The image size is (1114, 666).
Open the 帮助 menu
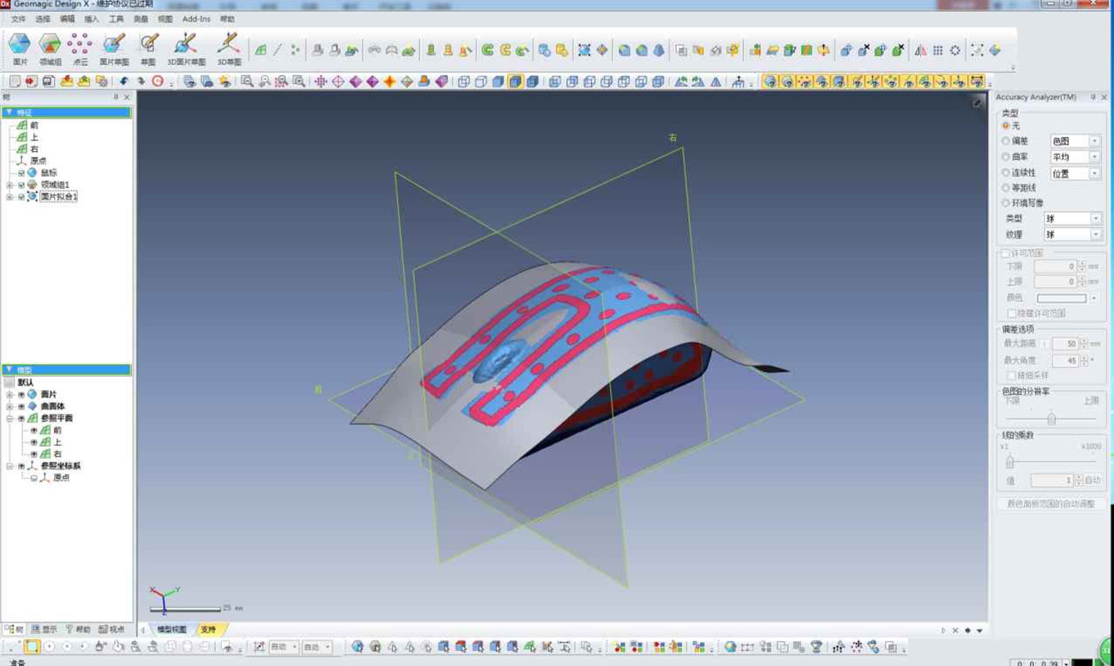tap(227, 19)
